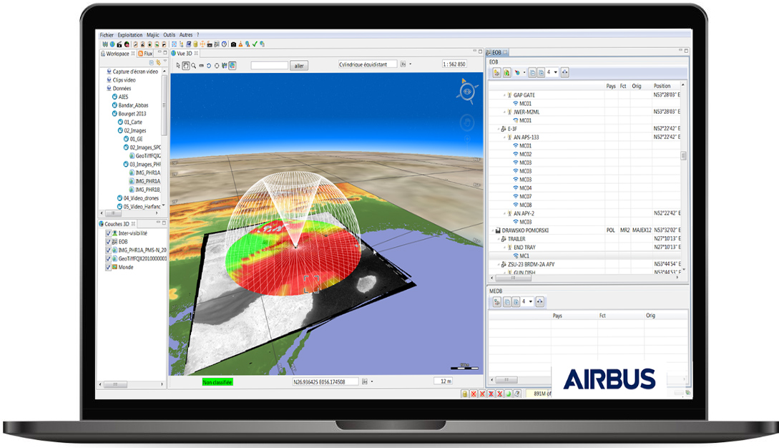Collapse the DRAWSKO POMORSKI tree node
Image resolution: width=779 pixels, height=448 pixels.
(490, 230)
